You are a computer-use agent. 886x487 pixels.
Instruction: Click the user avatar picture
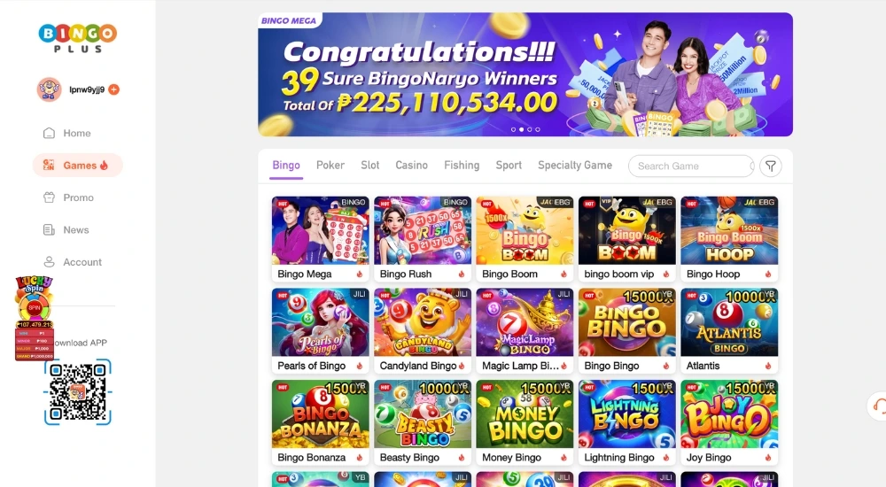[49, 89]
